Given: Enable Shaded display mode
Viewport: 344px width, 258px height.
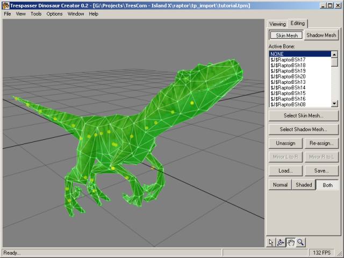Looking at the screenshot, I should pos(304,185).
